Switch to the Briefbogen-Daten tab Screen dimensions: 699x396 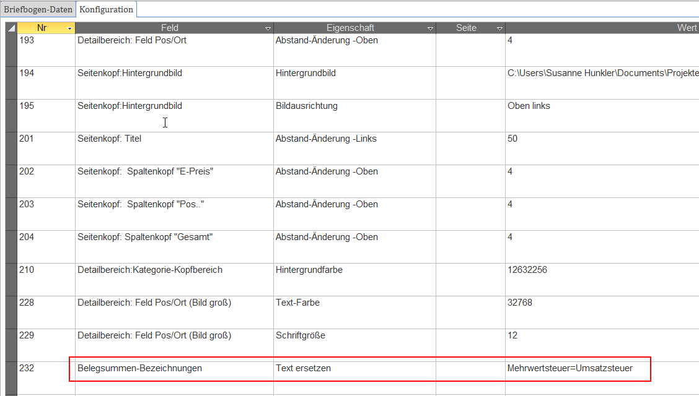tap(38, 9)
